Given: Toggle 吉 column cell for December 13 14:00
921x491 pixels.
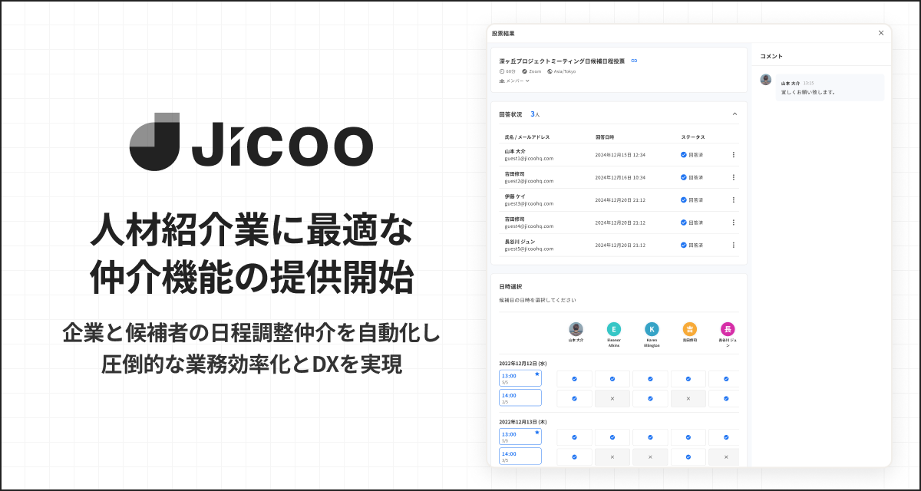Looking at the screenshot, I should (688, 456).
